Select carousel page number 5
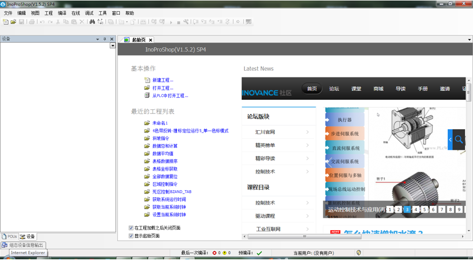The height and width of the screenshot is (261, 473). pyautogui.click(x=424, y=209)
